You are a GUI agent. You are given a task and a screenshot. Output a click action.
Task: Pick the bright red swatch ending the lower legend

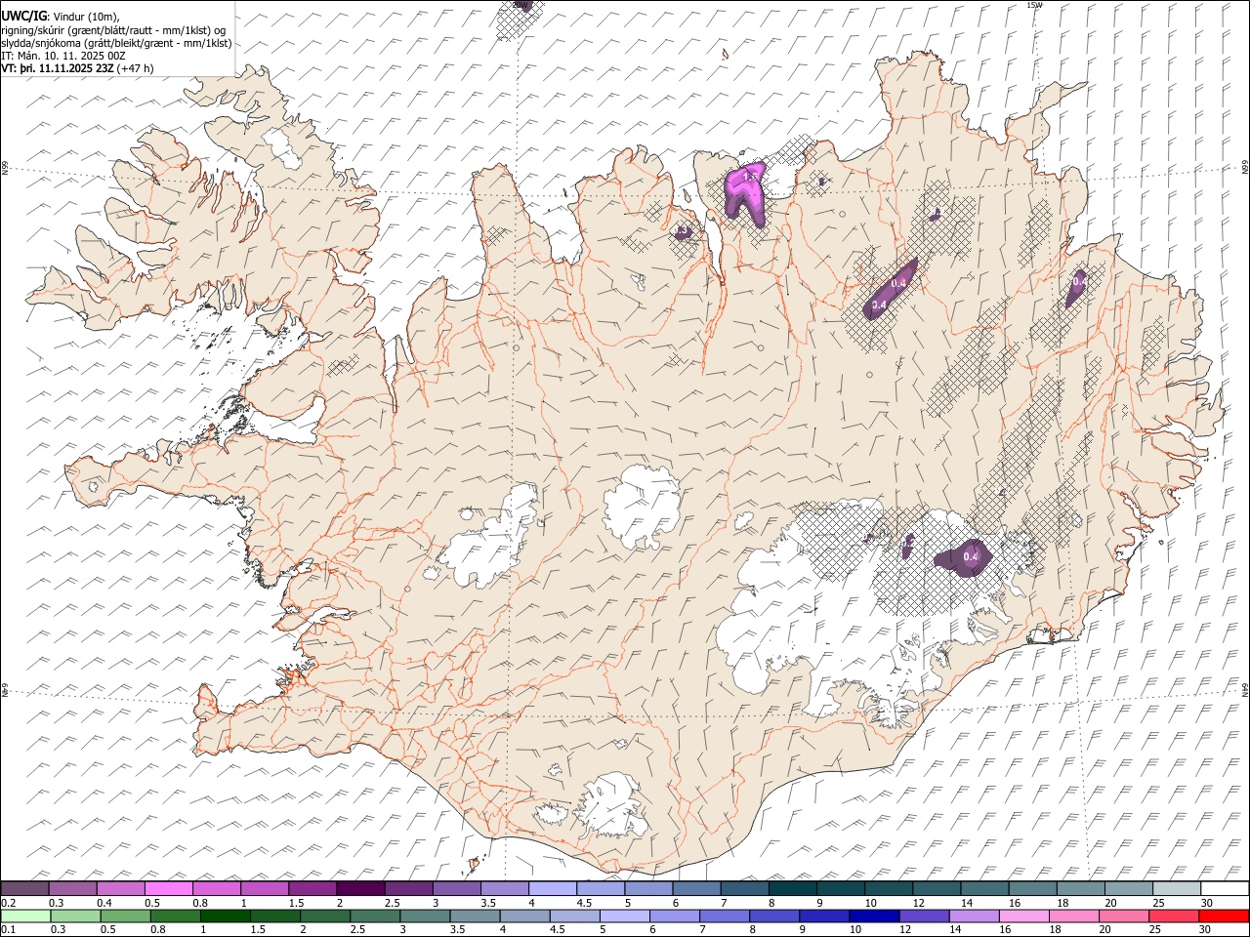pyautogui.click(x=1223, y=916)
